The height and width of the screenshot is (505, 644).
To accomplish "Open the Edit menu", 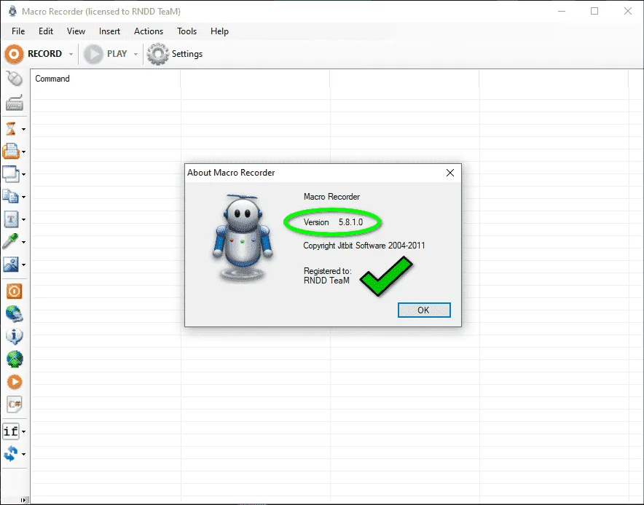I will pyautogui.click(x=46, y=31).
